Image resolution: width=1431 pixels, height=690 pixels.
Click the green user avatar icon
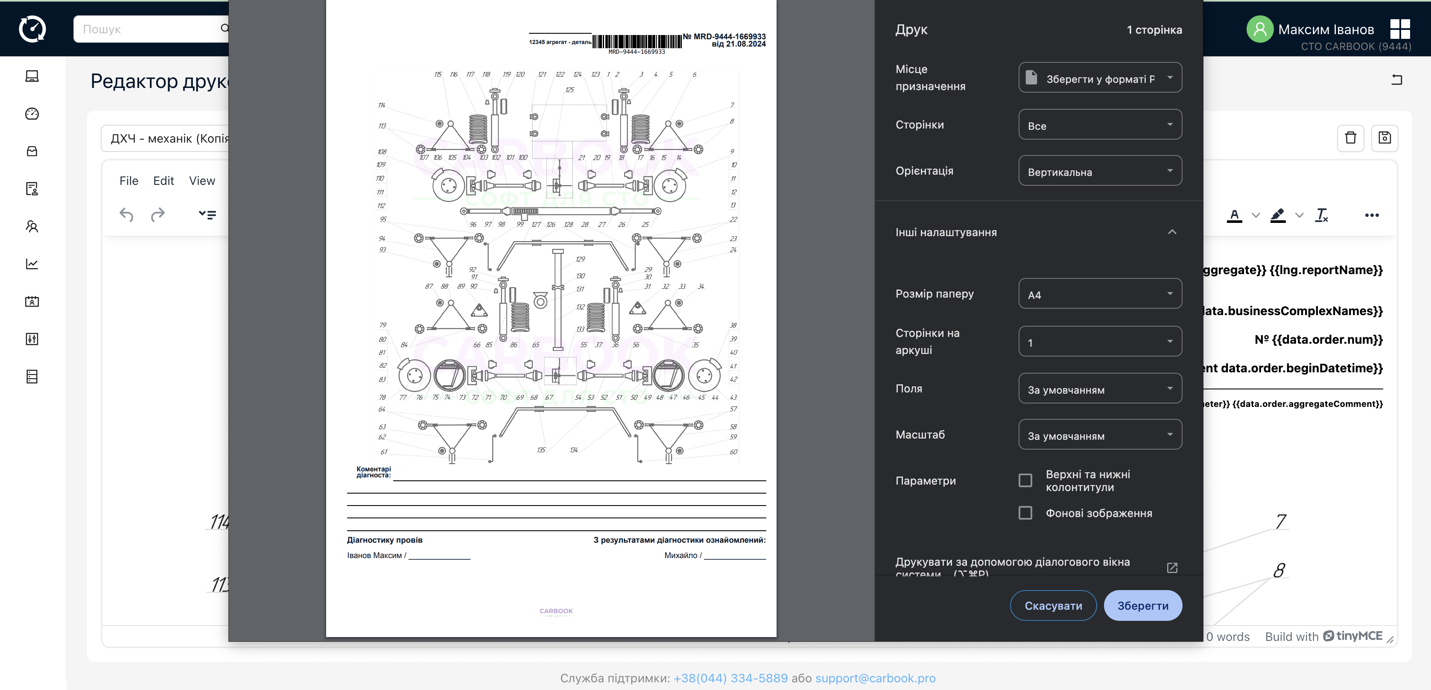click(1260, 29)
